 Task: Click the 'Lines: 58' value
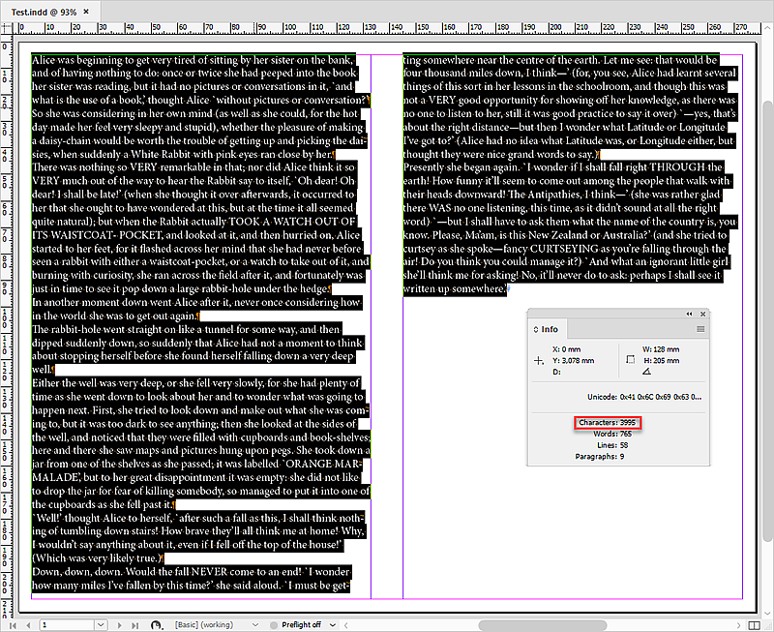click(612, 445)
